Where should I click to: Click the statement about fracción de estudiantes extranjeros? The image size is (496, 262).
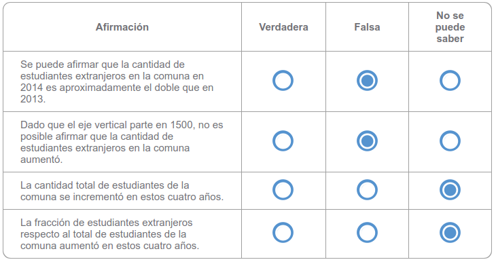tap(110, 234)
